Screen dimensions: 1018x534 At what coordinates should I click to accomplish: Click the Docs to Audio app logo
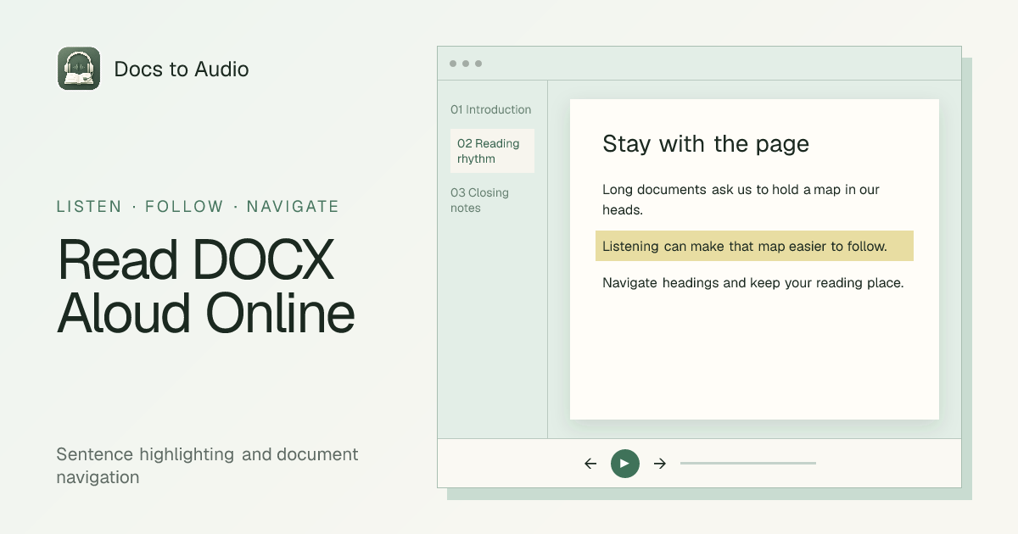(x=79, y=69)
